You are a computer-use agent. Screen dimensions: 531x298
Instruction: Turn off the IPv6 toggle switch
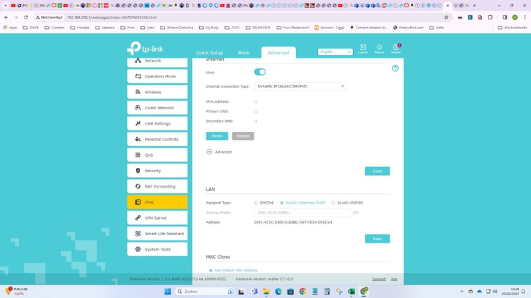(x=260, y=72)
